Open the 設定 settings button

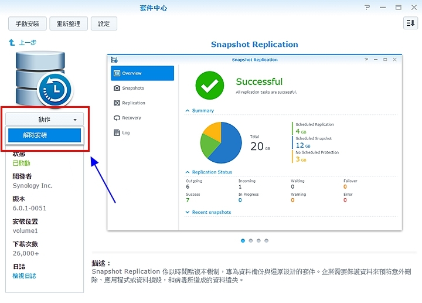click(104, 23)
